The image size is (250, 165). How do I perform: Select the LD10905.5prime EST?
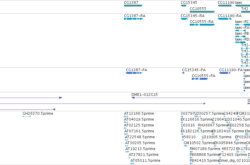pos(203,140)
